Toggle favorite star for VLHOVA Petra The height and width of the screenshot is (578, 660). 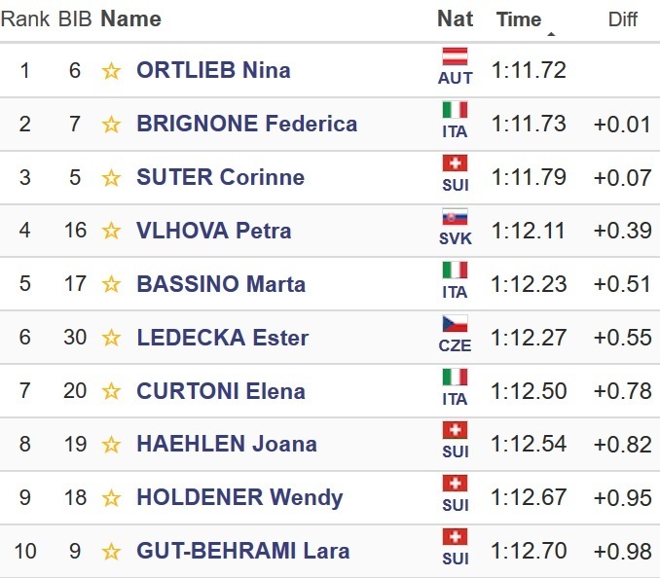point(112,232)
